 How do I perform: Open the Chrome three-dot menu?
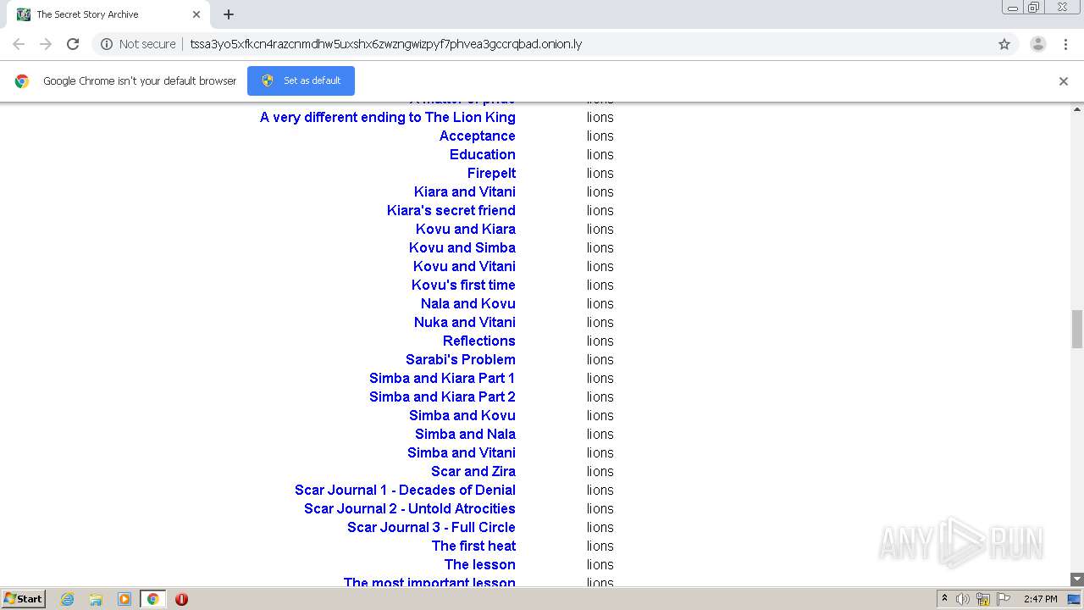[x=1065, y=44]
